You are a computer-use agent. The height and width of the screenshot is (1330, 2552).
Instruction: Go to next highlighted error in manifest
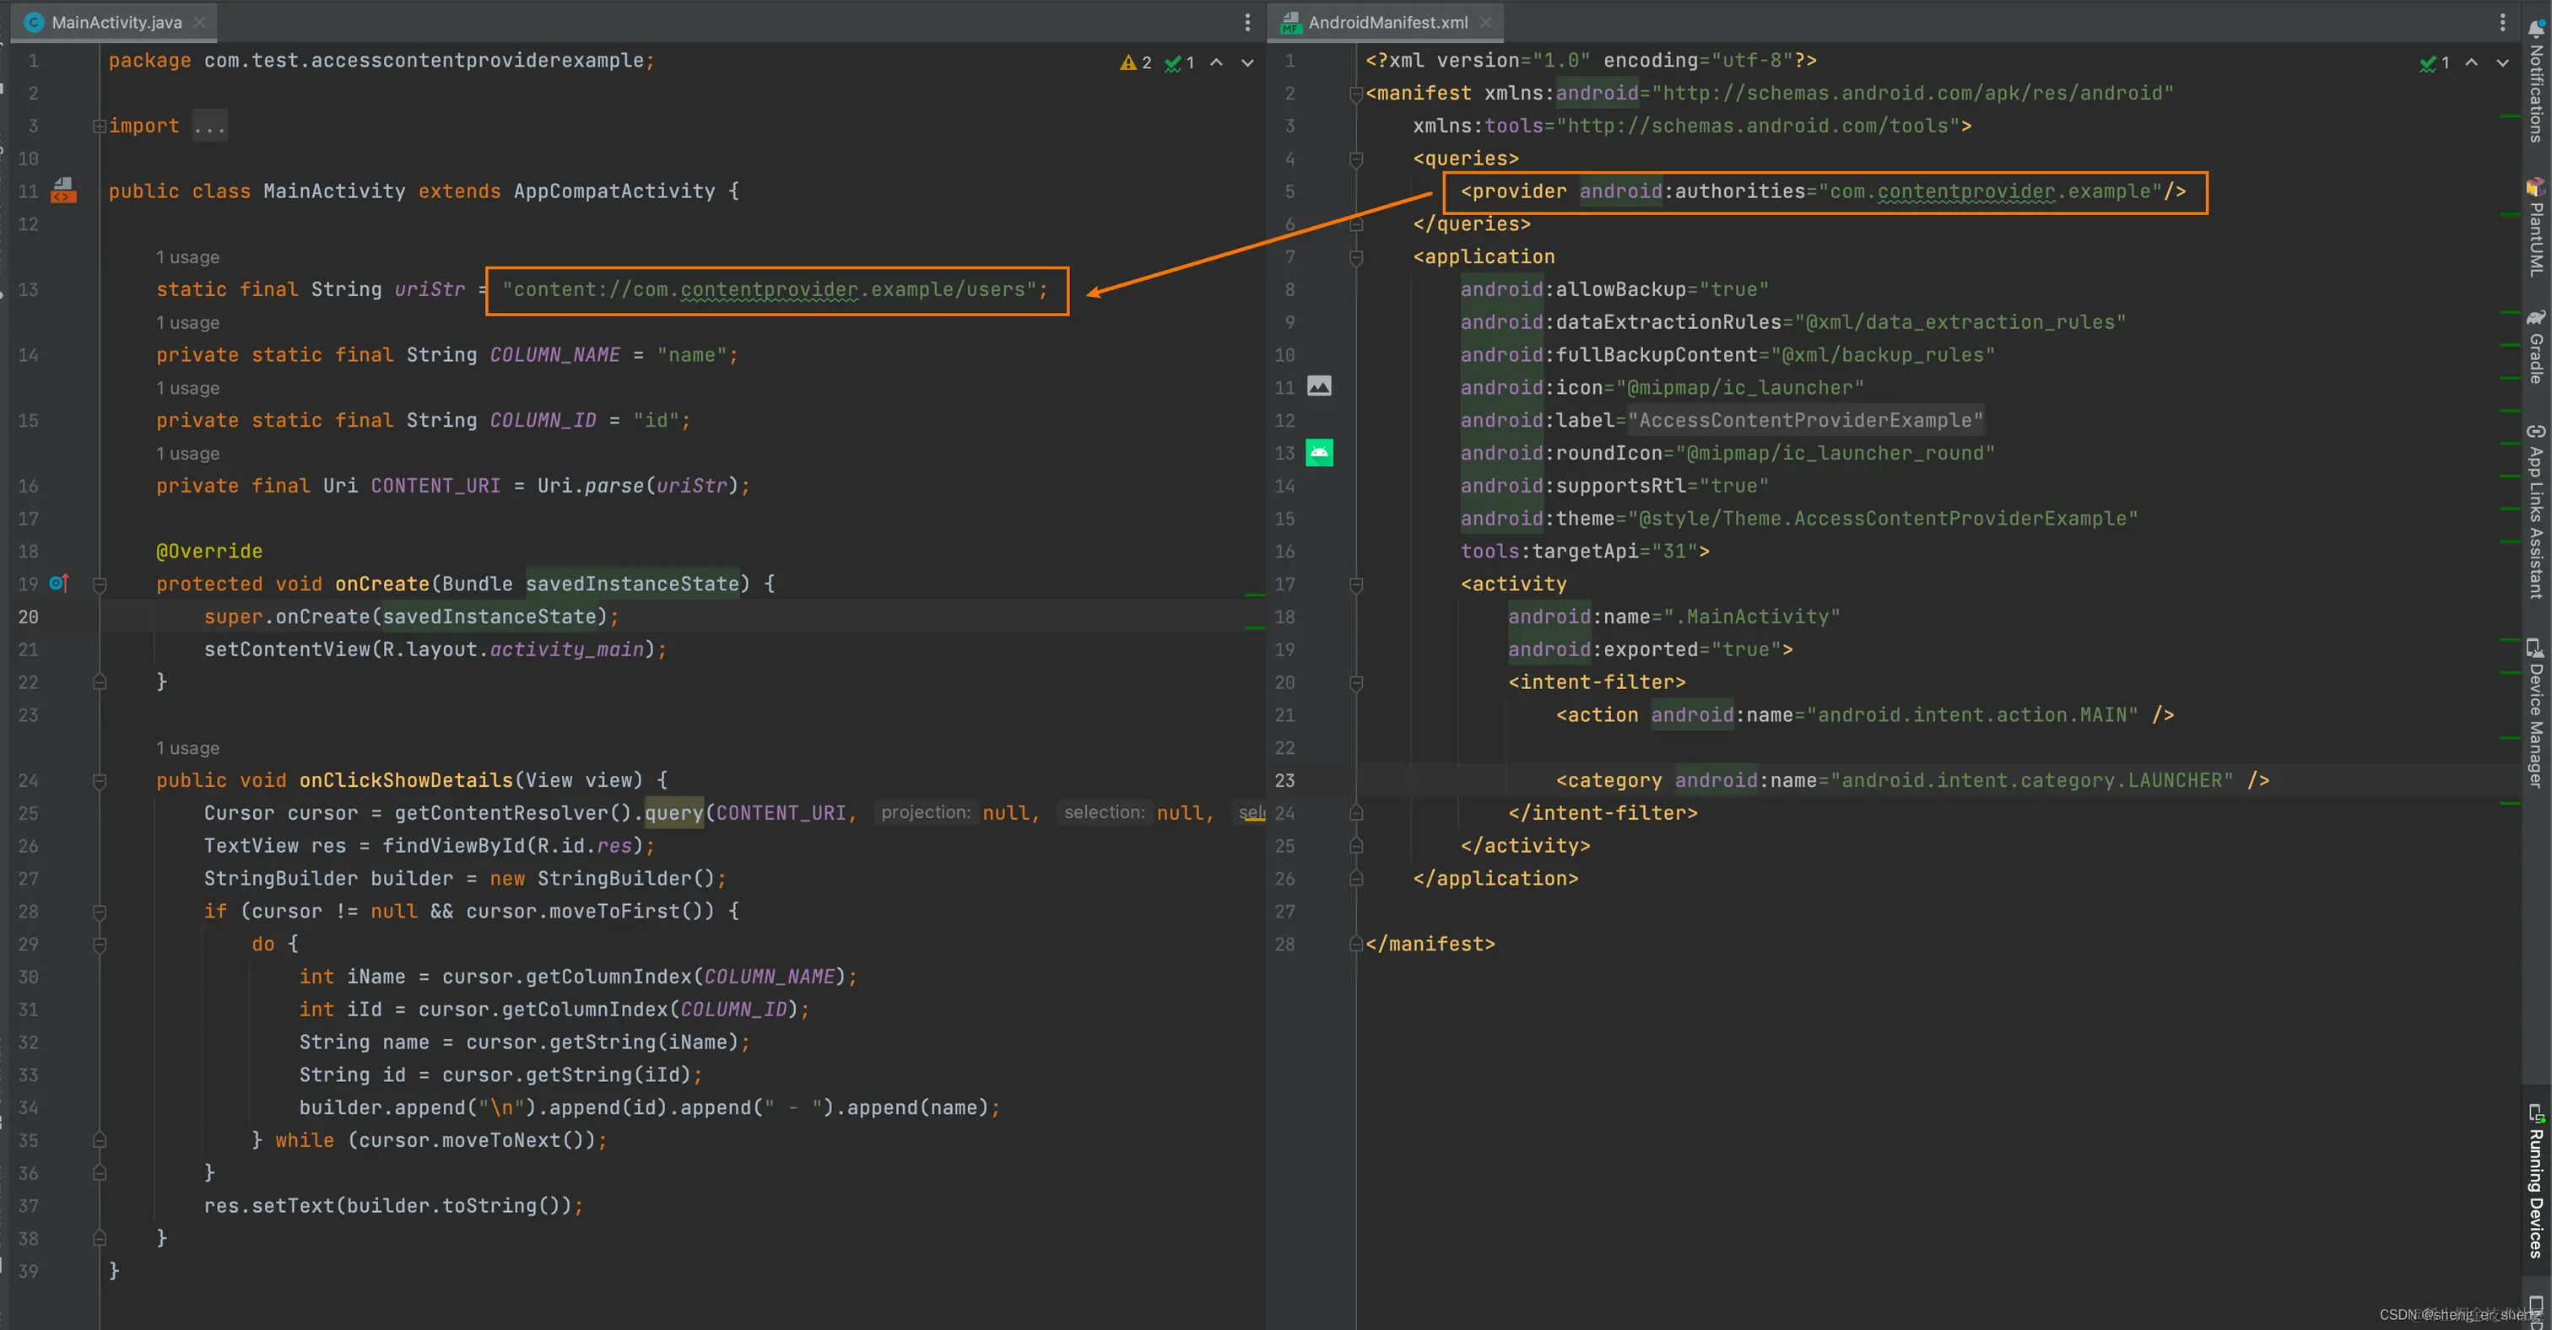click(2502, 62)
